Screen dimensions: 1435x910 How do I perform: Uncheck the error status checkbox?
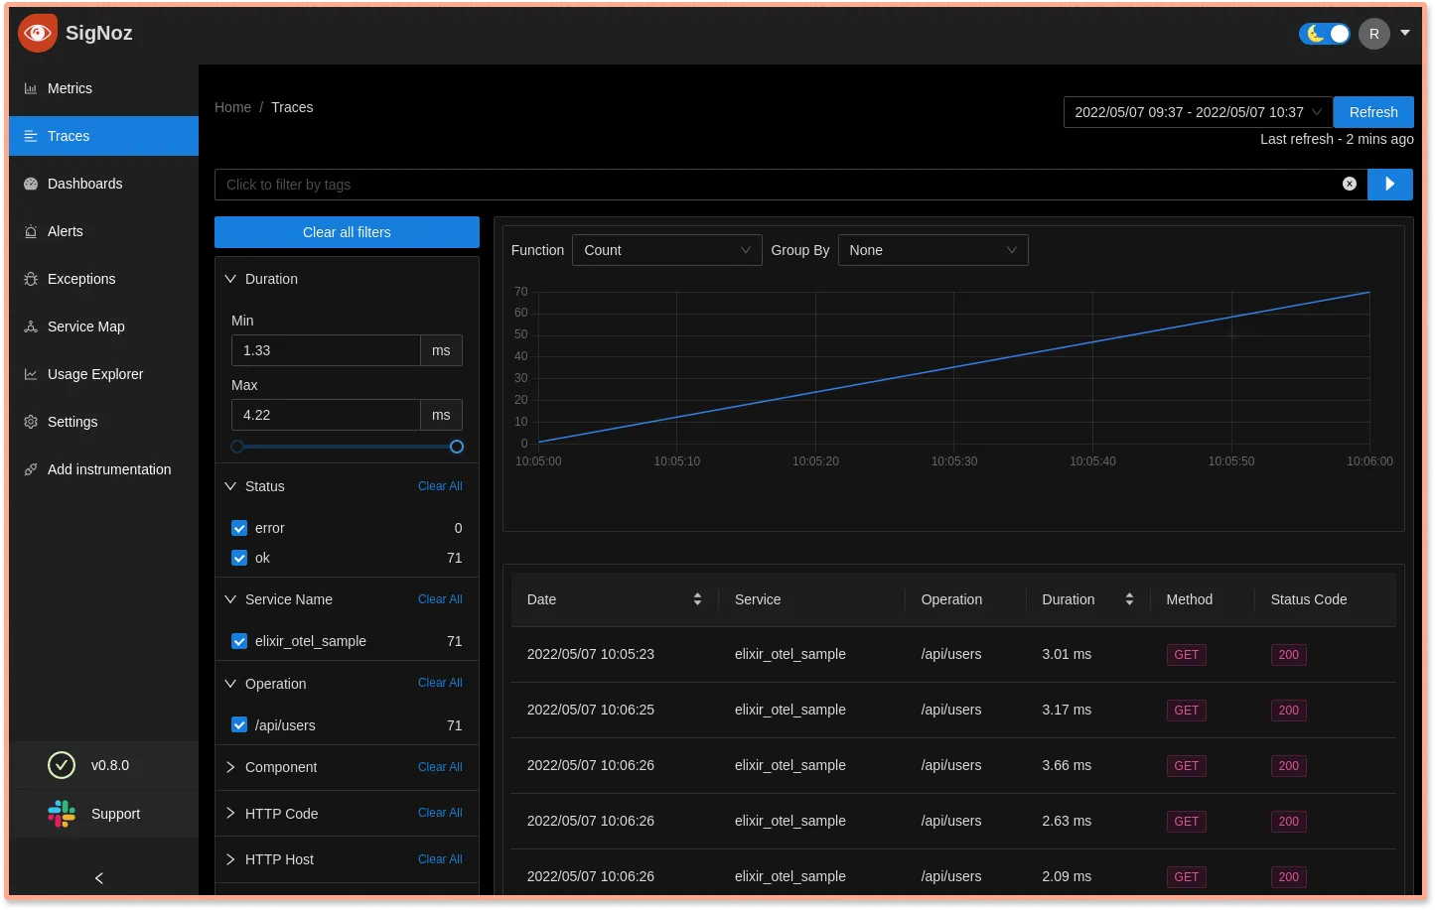click(x=239, y=528)
